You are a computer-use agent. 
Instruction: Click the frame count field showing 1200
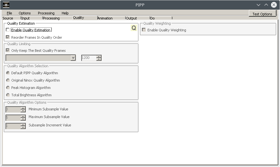pyautogui.click(x=89, y=58)
